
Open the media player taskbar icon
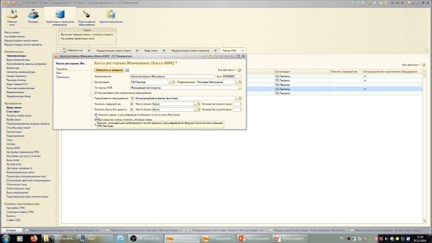pos(20,238)
